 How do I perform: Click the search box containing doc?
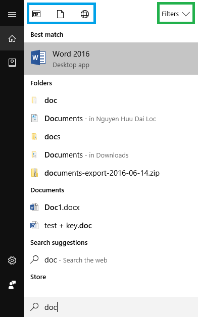pos(111,307)
